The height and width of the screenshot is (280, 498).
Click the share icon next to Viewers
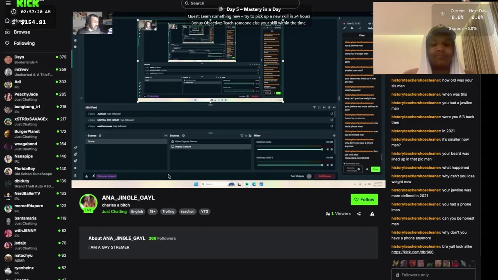click(359, 213)
